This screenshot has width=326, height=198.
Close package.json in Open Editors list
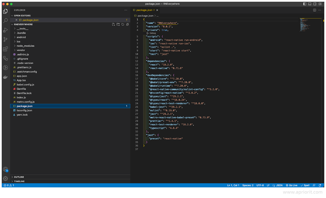pos(16,20)
